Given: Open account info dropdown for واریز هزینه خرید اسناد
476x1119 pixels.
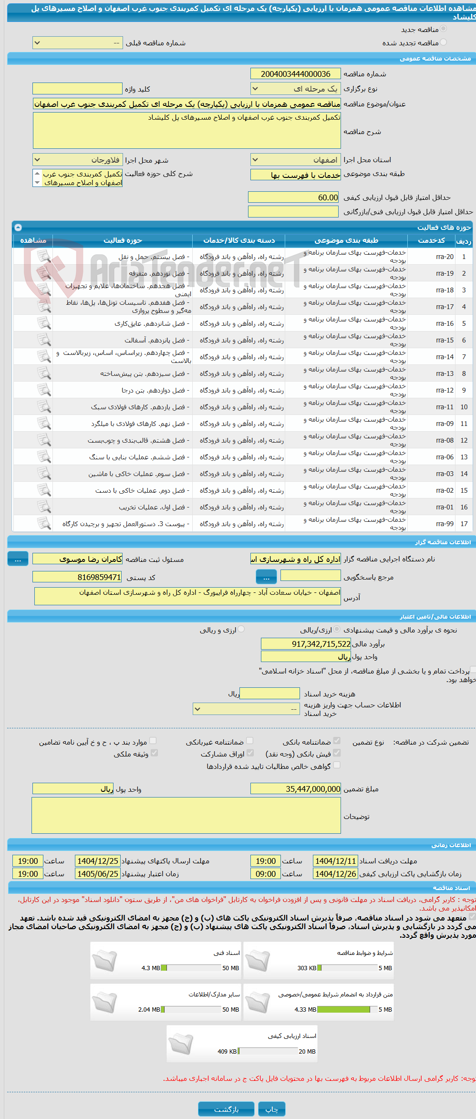Looking at the screenshot, I should pos(247,709).
